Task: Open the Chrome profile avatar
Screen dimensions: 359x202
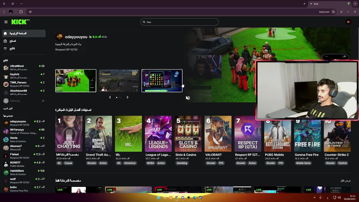Action: (x=11, y=12)
